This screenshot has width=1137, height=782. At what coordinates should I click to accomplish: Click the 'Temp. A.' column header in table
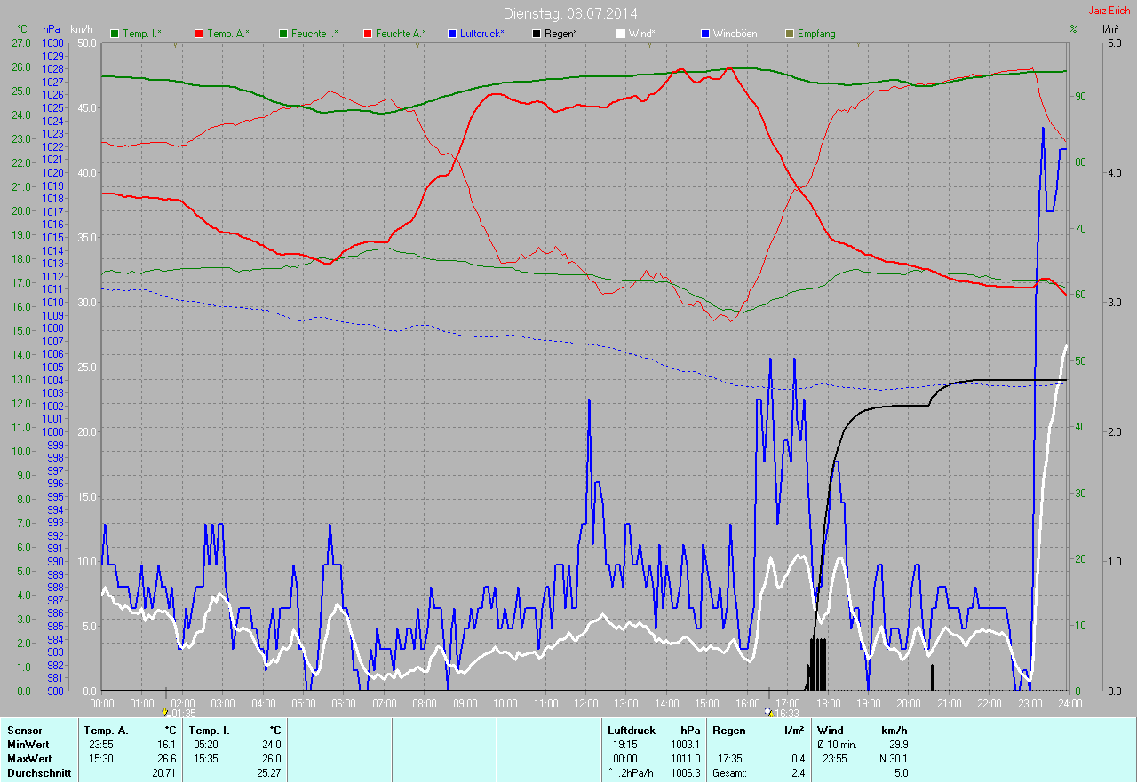point(106,730)
